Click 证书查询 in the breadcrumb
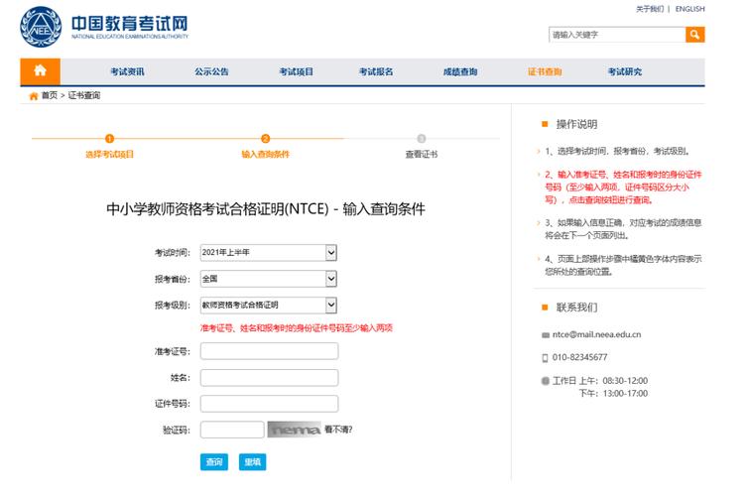Screen dimensions: 748x496 pyautogui.click(x=84, y=95)
